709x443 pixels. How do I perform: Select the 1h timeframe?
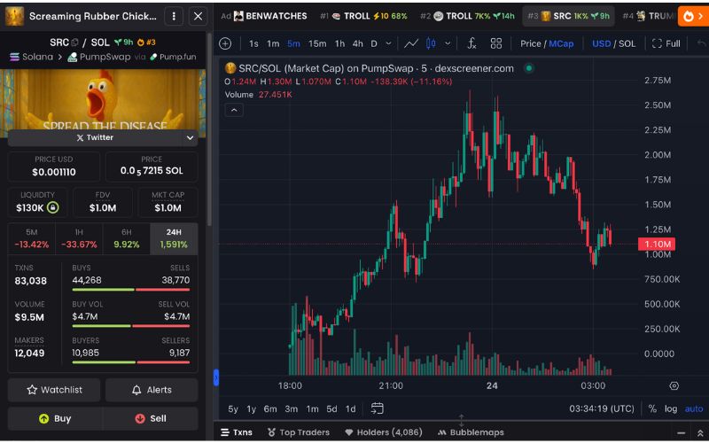[339, 43]
